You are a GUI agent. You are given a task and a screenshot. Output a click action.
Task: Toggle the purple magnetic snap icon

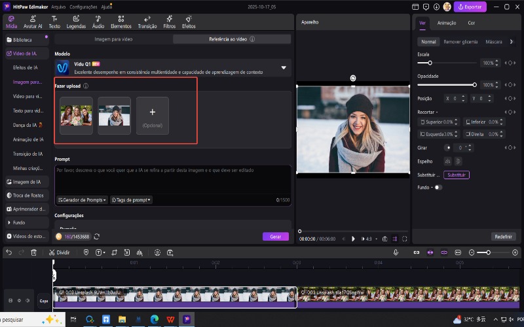pyautogui.click(x=430, y=252)
